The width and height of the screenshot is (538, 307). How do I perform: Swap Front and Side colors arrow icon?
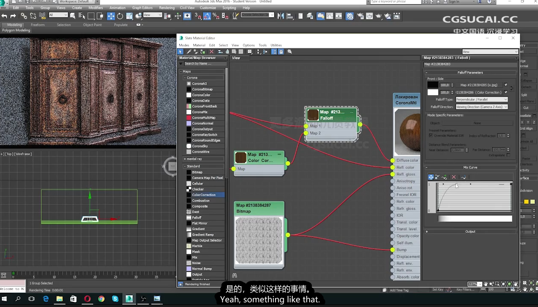[512, 88]
